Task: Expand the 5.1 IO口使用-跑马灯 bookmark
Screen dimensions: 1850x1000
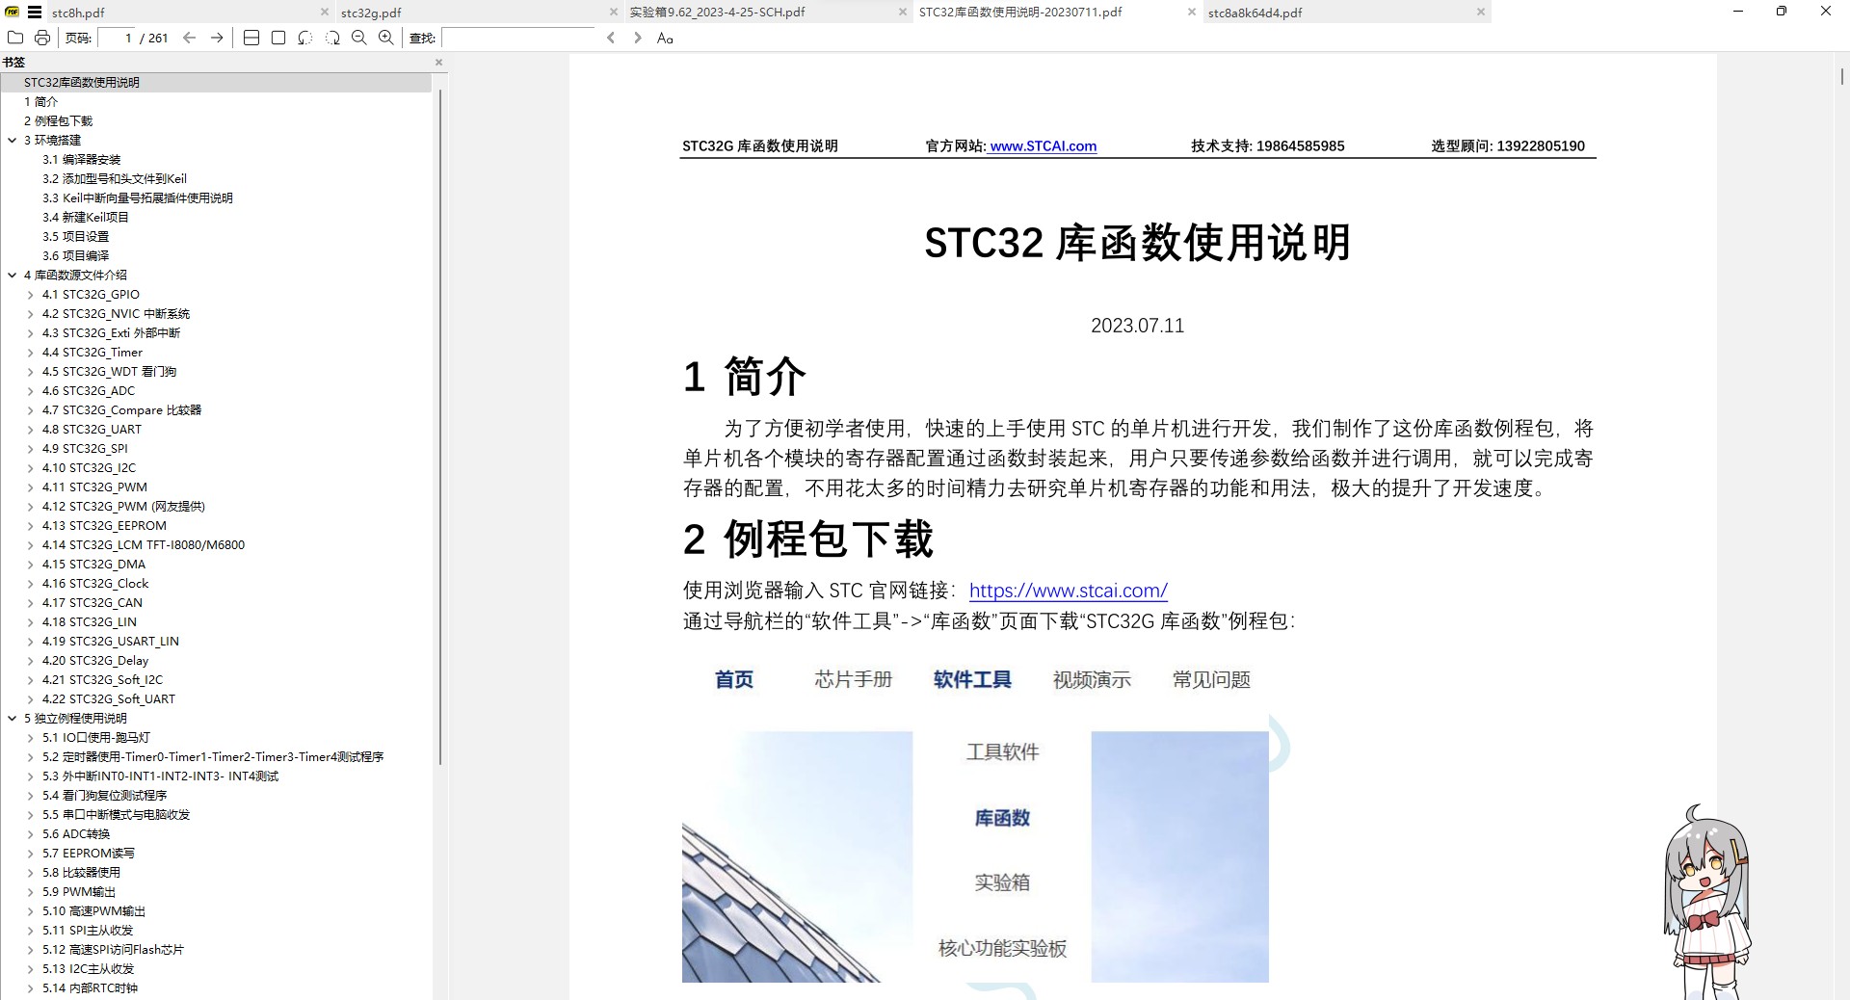Action: tap(31, 738)
